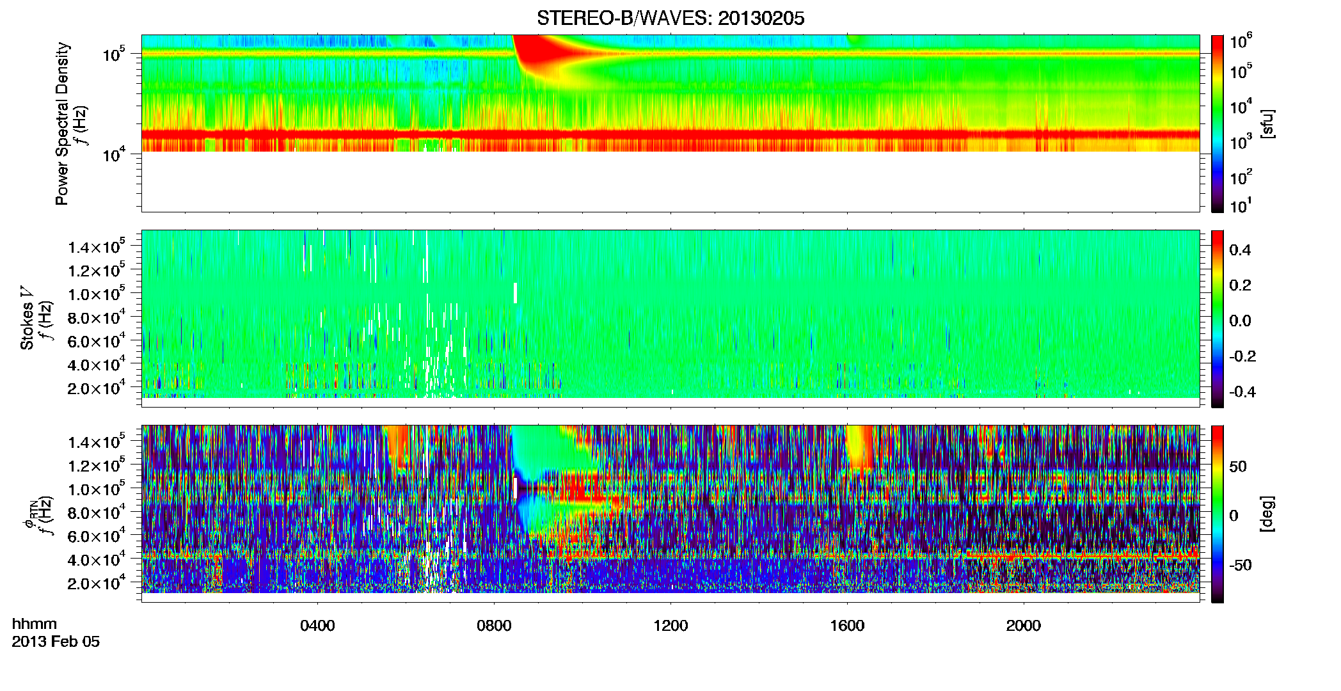The image size is (1341, 691).
Task: Click the Stokes V color bar
Action: pos(1218,319)
